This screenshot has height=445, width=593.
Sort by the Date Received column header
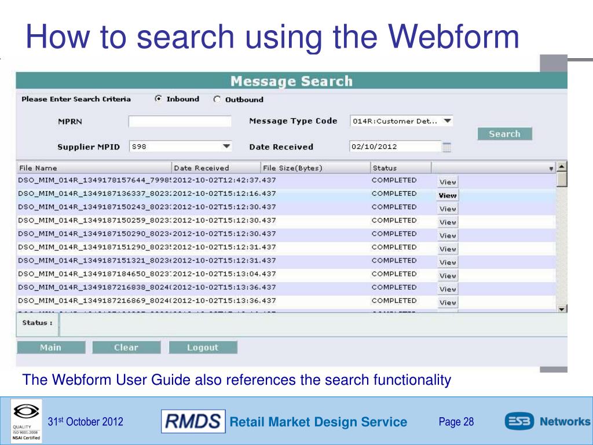216,168
